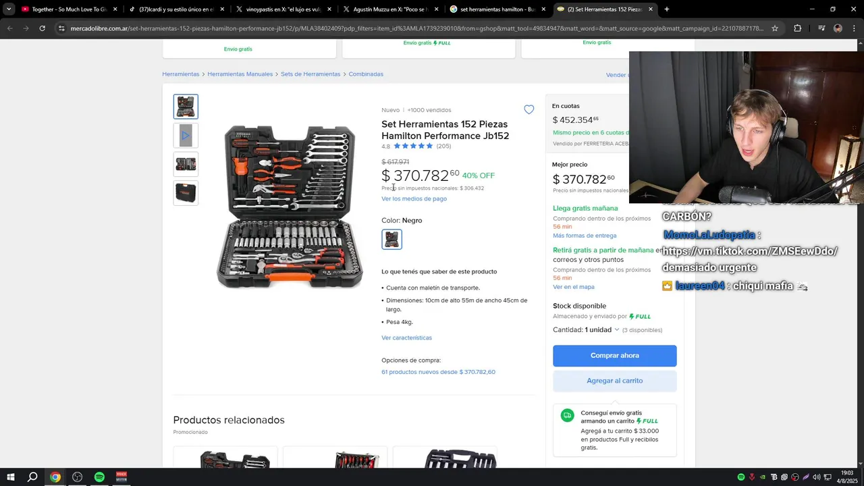Open a new browser tab

pyautogui.click(x=667, y=9)
